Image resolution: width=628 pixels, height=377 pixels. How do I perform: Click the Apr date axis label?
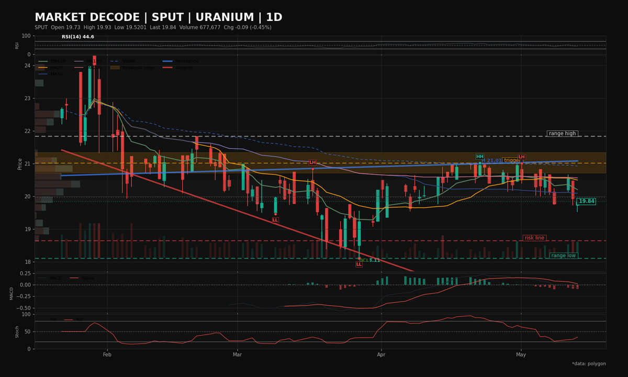[381, 355]
